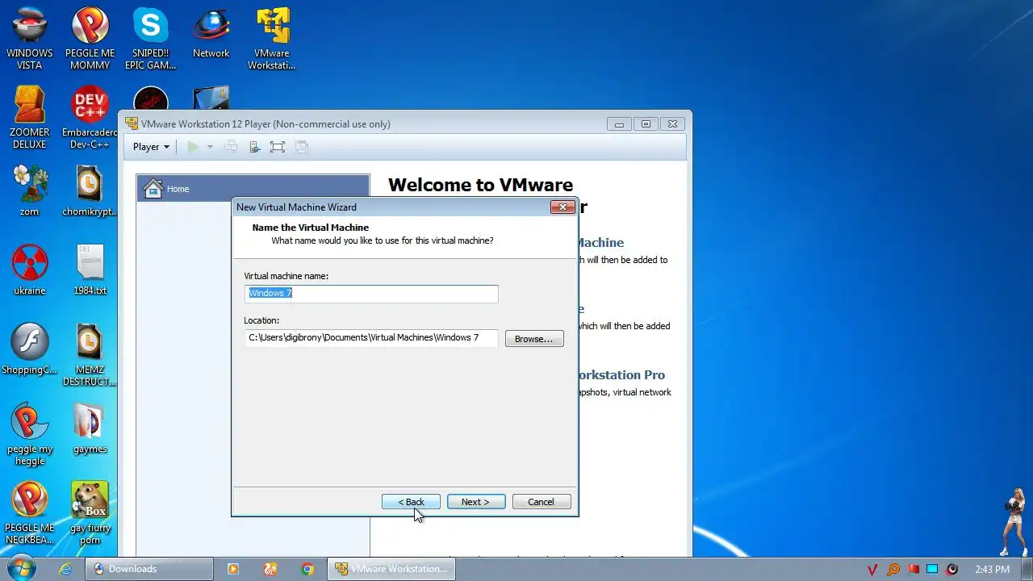Screen dimensions: 1033x581
Task: Open the MEMZ DESTRUCT... desktop icon
Action: tap(90, 355)
